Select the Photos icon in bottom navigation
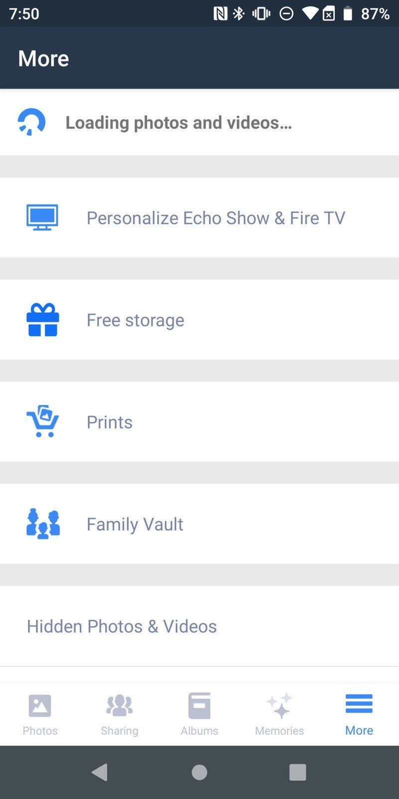Image resolution: width=399 pixels, height=799 pixels. pos(40,706)
